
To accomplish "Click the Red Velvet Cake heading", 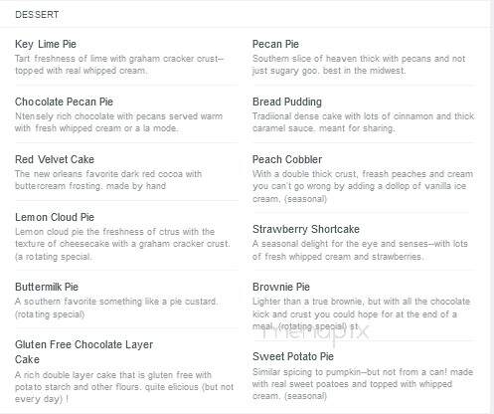I will click(x=55, y=159).
